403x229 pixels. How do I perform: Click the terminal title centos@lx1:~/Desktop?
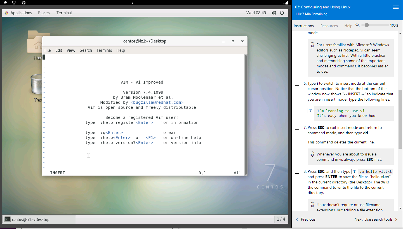click(x=145, y=41)
